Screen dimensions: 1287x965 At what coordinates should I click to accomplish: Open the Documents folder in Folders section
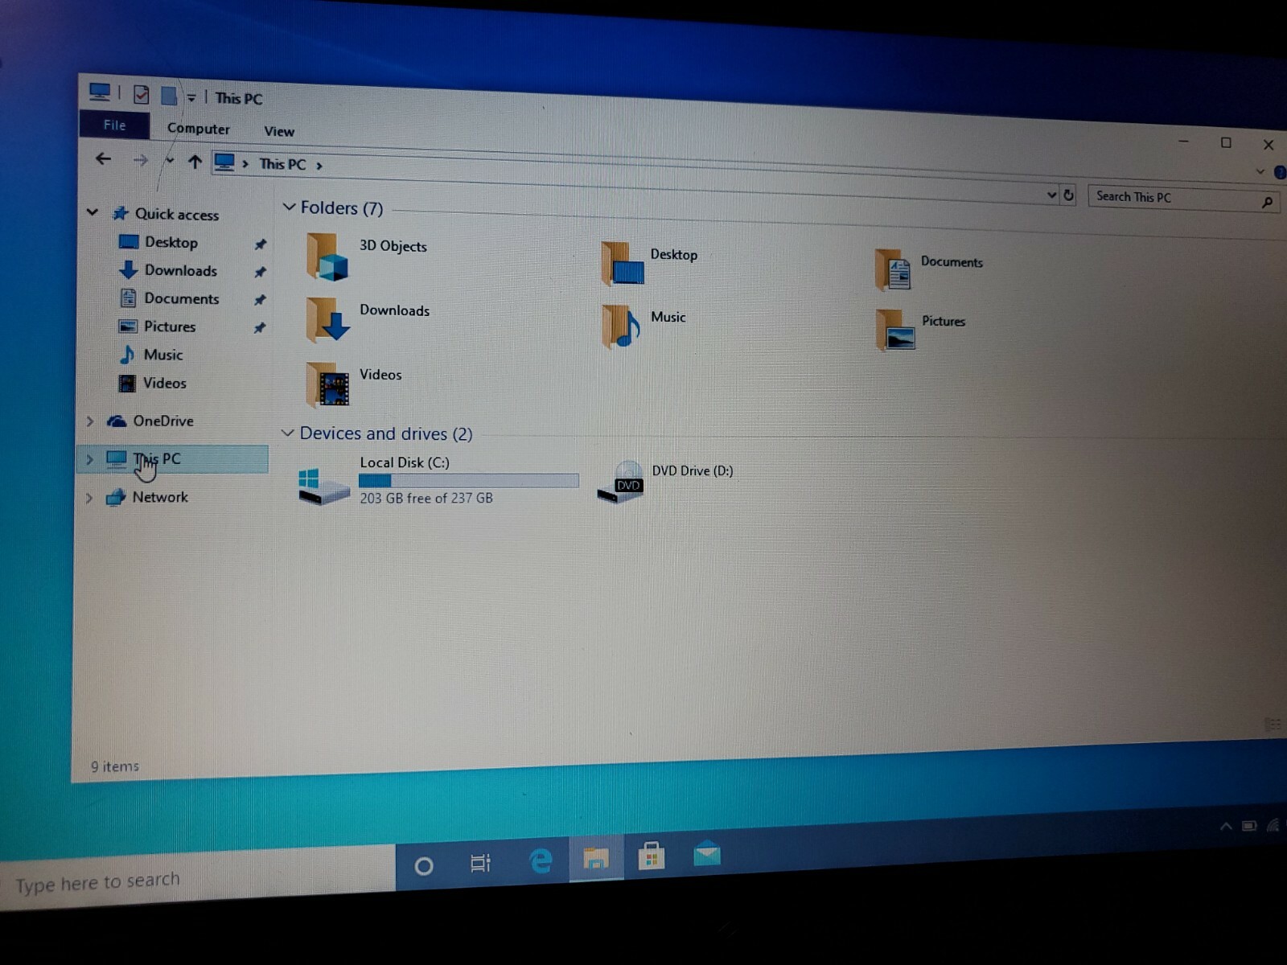tap(928, 269)
